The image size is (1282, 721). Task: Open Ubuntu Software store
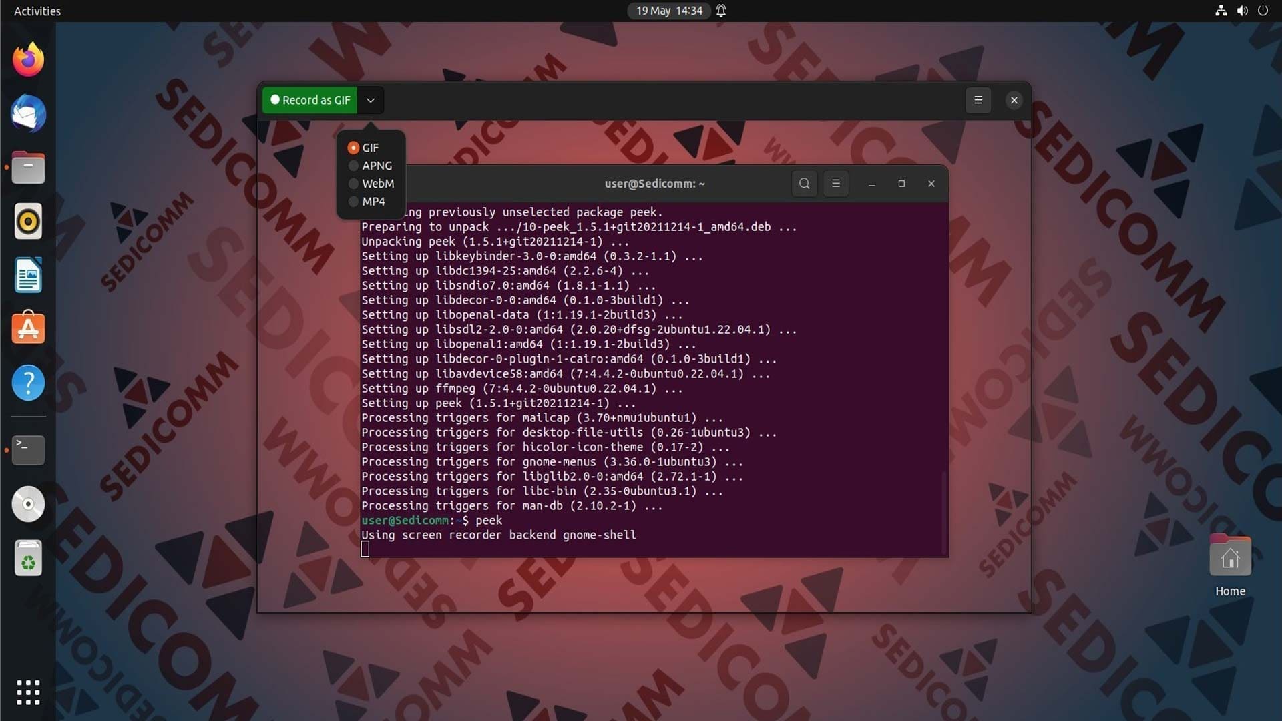click(x=28, y=328)
